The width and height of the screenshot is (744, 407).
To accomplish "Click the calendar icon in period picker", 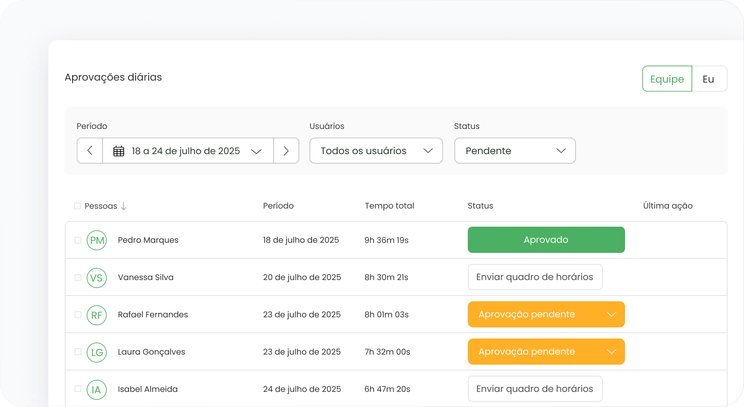I will pyautogui.click(x=118, y=151).
